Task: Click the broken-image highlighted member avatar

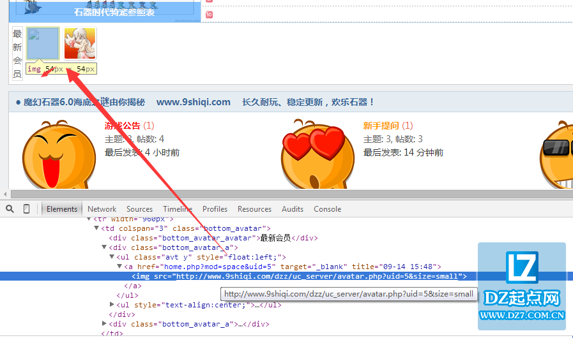Action: [43, 43]
